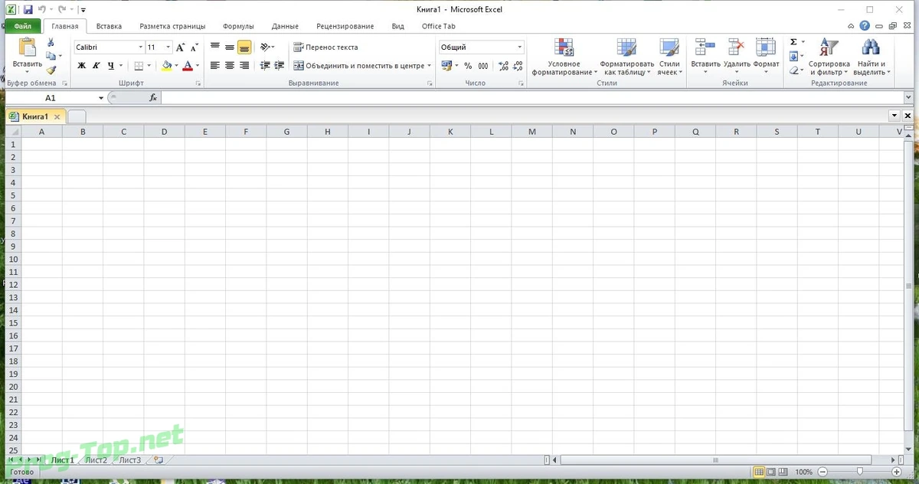Toggle Перенос текста wrap text
The height and width of the screenshot is (484, 919).
[x=326, y=47]
